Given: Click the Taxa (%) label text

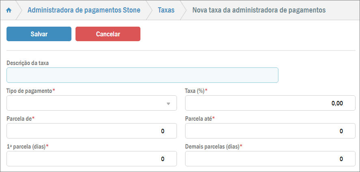Looking at the screenshot, I should [195, 91].
